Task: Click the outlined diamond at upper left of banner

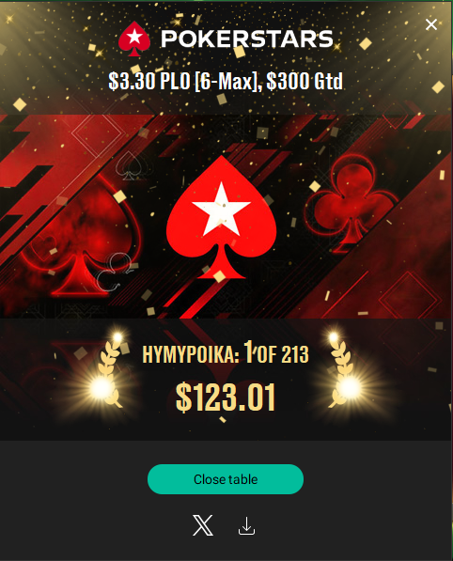Action: click(98, 133)
